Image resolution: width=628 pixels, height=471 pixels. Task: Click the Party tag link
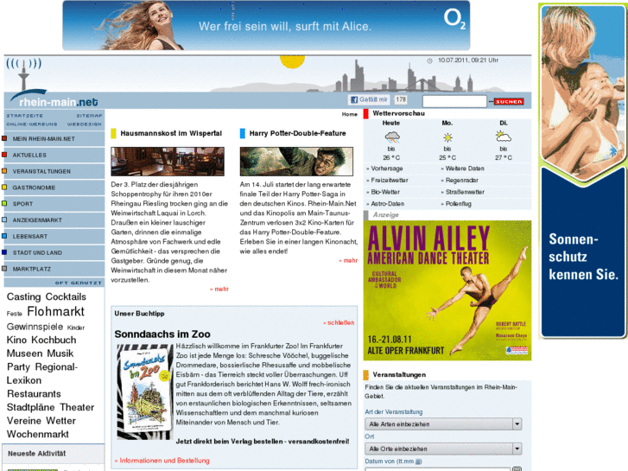tap(18, 367)
